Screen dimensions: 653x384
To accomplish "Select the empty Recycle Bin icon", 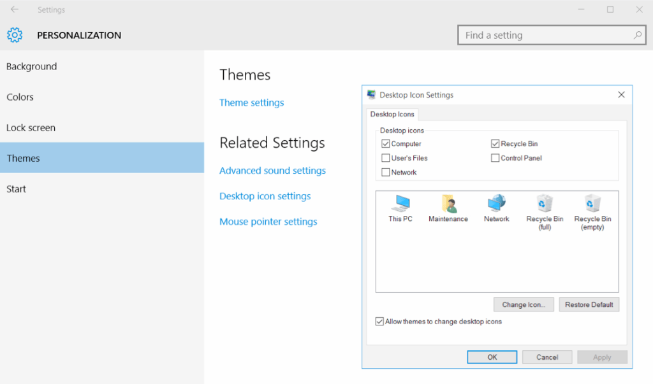I will click(x=592, y=205).
